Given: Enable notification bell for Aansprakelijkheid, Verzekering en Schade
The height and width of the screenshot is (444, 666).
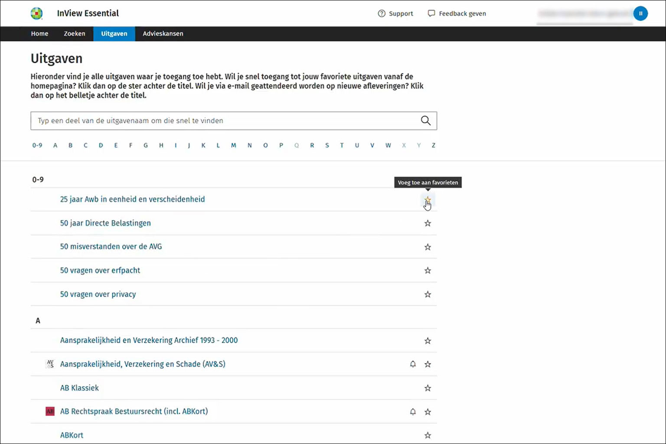Looking at the screenshot, I should (x=413, y=364).
